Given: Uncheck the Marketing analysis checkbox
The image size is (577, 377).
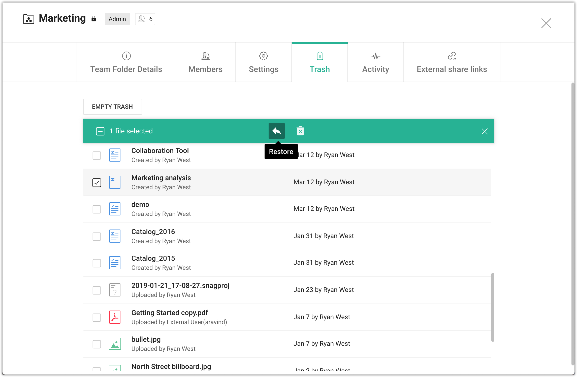Looking at the screenshot, I should [x=97, y=182].
